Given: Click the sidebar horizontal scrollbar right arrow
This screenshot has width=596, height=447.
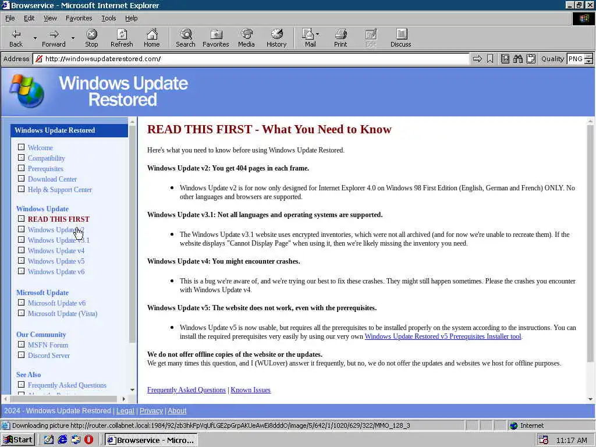Looking at the screenshot, I should click(x=123, y=399).
